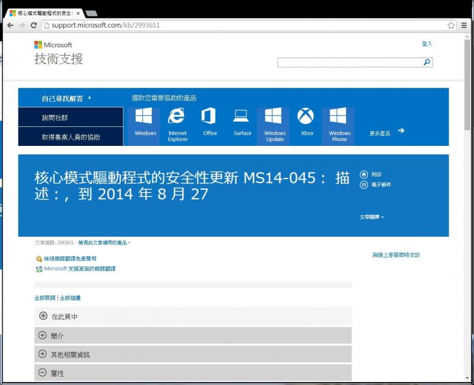Click the URL address bar
This screenshot has height=385, width=474.
(x=248, y=26)
